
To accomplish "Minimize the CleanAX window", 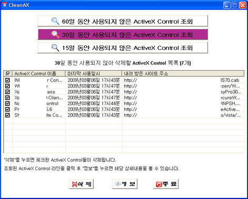I will coord(226,5).
